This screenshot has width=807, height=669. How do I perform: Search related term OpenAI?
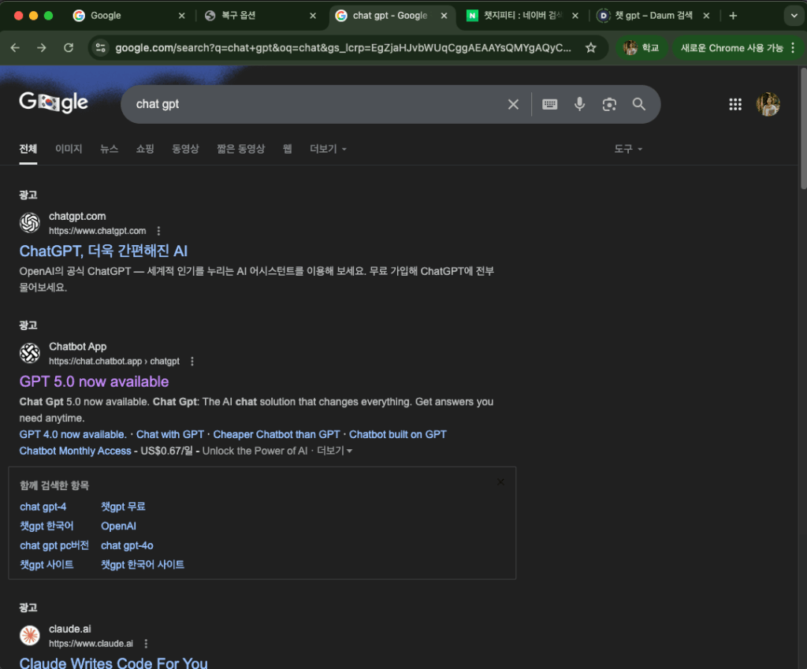[118, 526]
